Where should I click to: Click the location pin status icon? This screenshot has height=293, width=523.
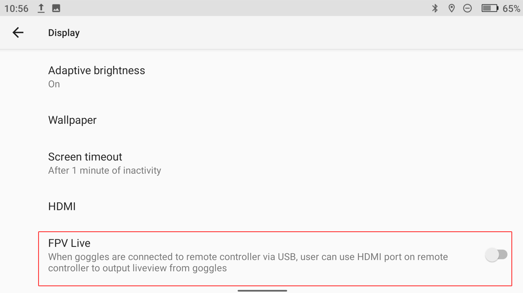pos(451,8)
